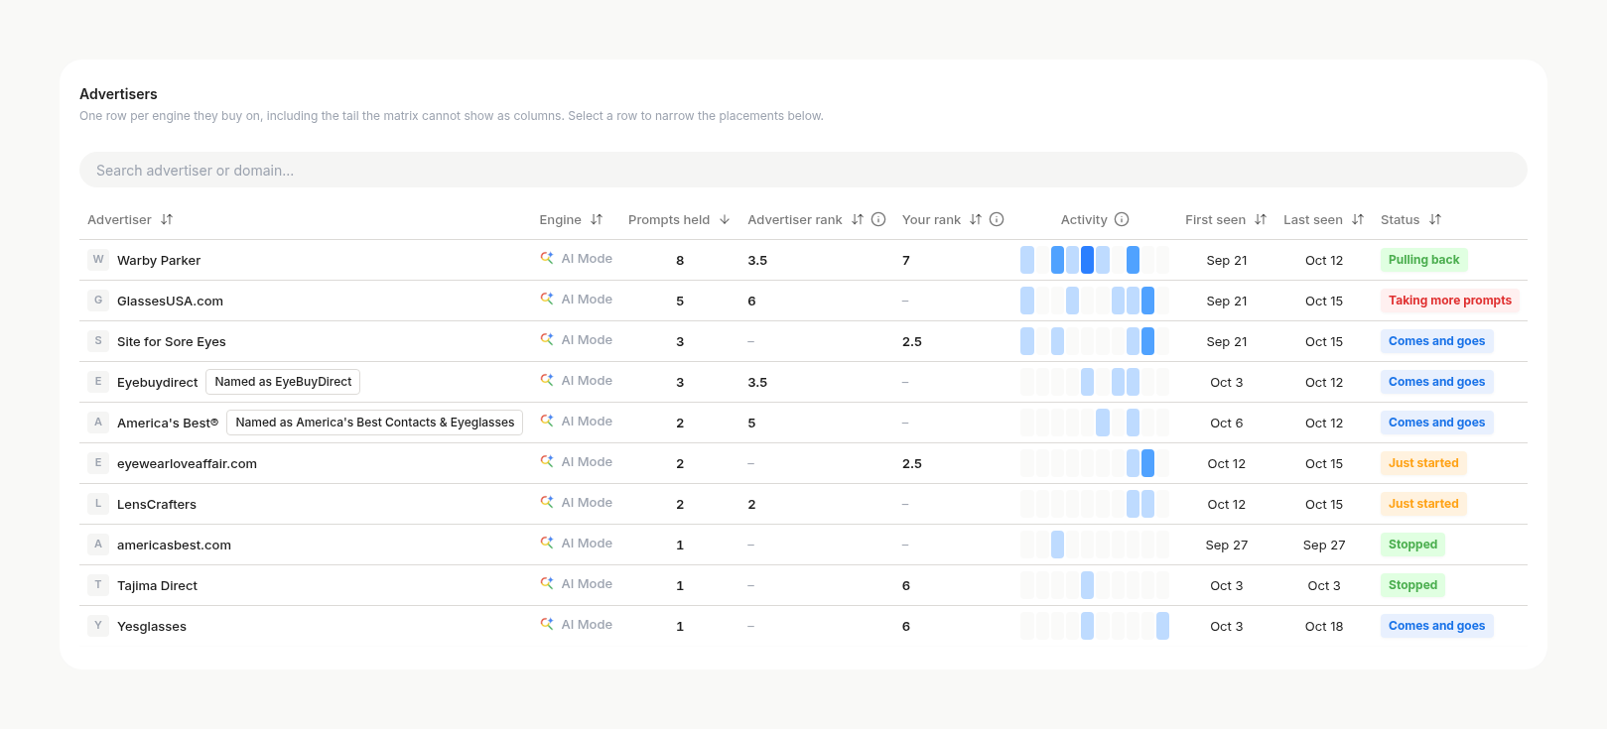
Task: Click the Oct 18 last seen date
Action: (1324, 627)
